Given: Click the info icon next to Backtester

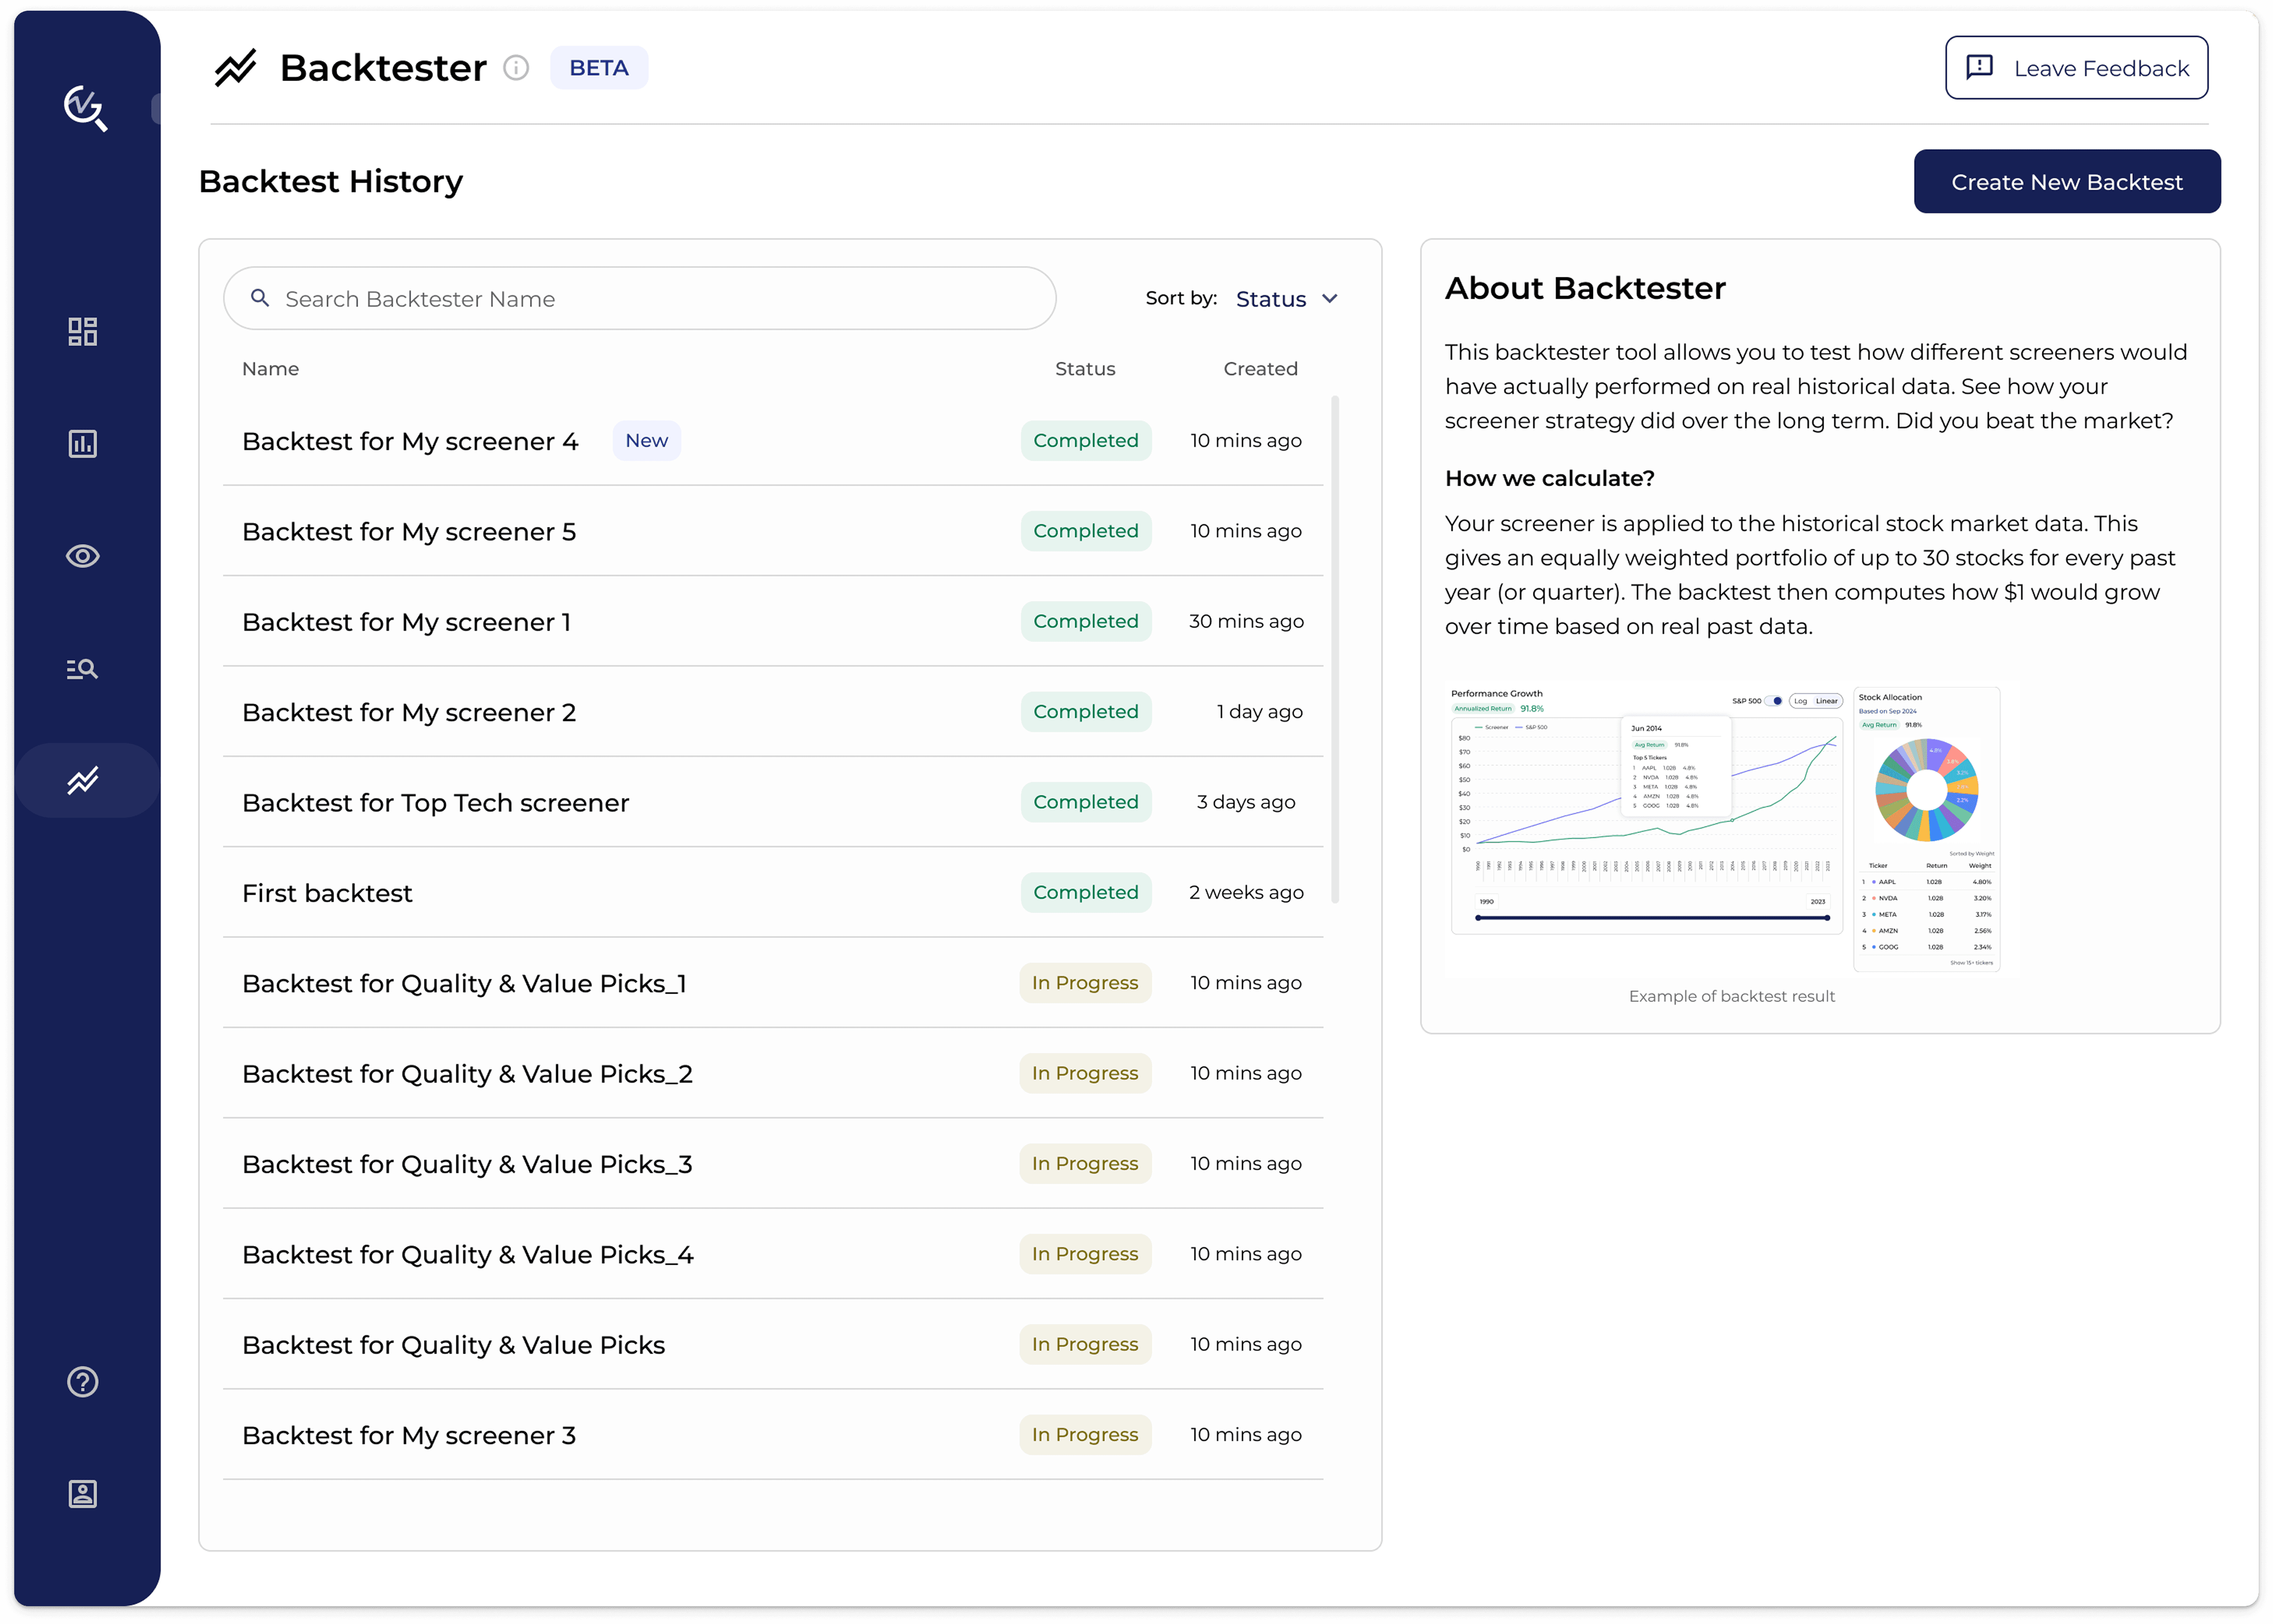Looking at the screenshot, I should click(x=515, y=68).
